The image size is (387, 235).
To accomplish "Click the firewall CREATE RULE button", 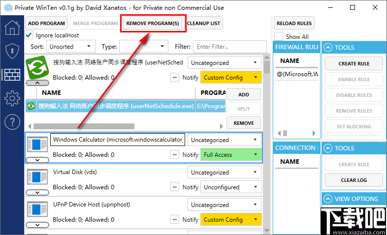I will (x=354, y=63).
